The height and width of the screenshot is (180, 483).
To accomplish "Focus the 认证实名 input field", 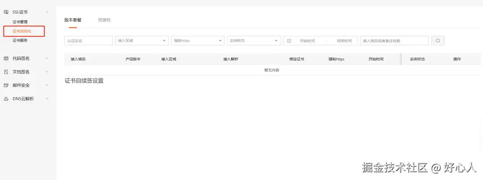I will coord(88,40).
